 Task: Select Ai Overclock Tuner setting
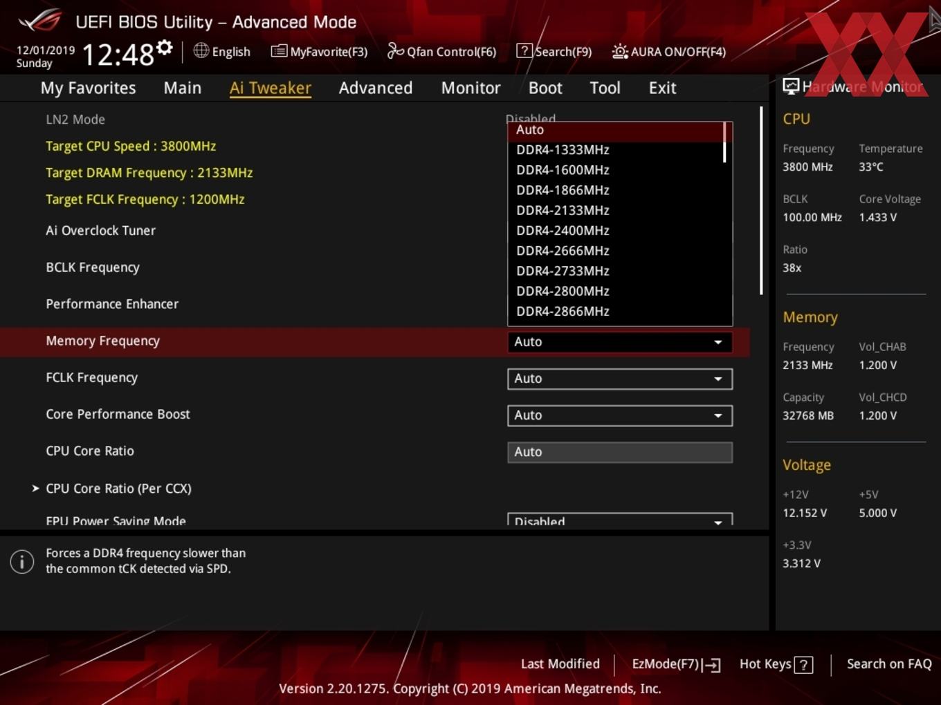click(x=100, y=230)
